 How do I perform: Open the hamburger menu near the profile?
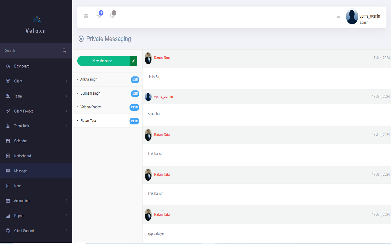(338, 17)
